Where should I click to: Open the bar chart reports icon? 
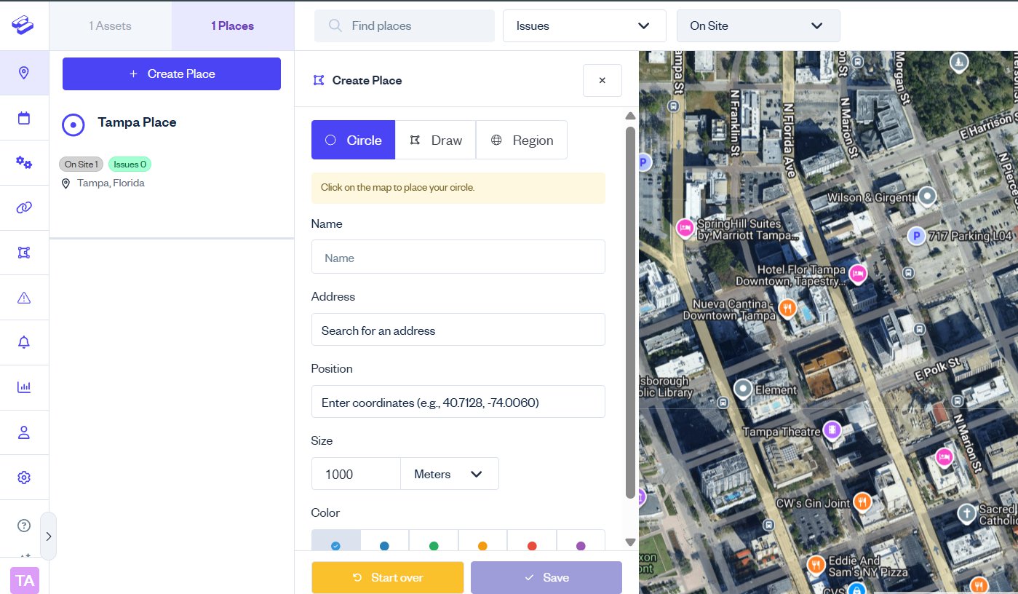24,387
